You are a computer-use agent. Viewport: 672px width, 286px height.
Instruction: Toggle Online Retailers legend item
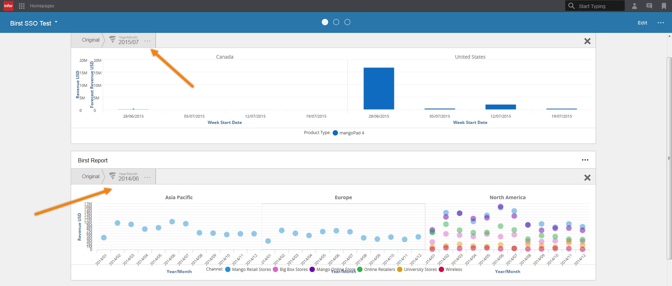tap(376, 270)
